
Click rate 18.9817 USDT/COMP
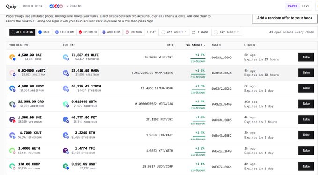point(157,166)
